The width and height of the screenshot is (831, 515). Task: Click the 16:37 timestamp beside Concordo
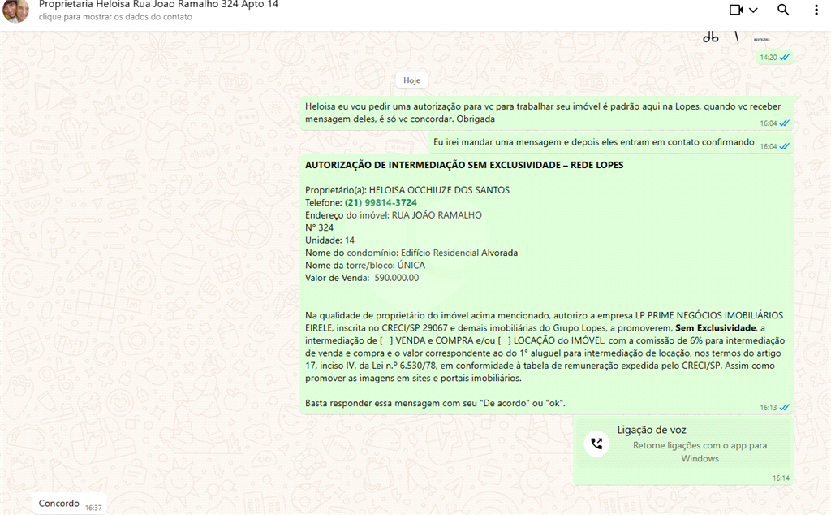coord(93,507)
